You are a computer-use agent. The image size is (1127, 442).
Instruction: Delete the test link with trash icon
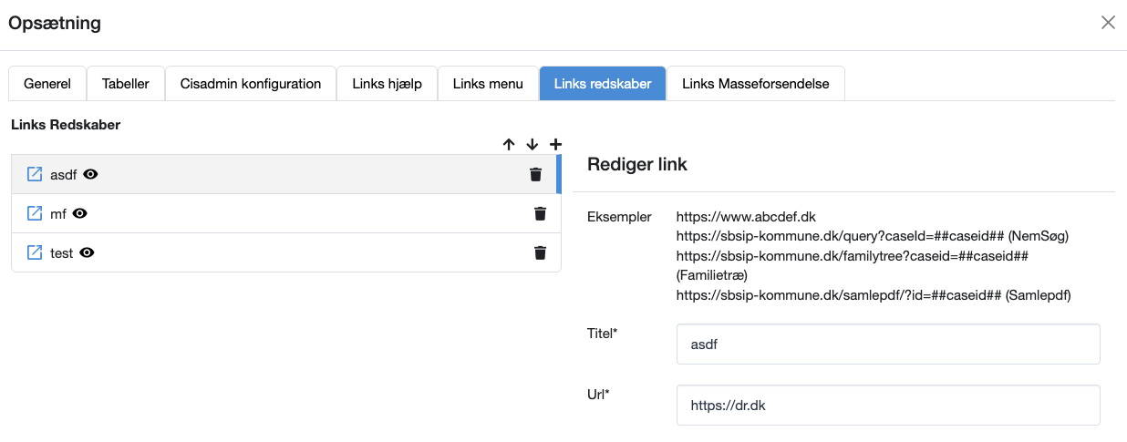click(x=540, y=252)
